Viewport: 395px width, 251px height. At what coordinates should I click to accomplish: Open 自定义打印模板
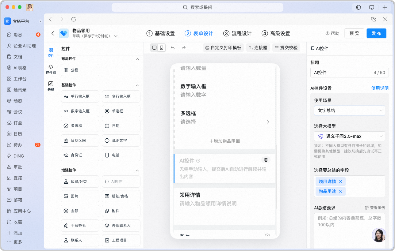223,48
